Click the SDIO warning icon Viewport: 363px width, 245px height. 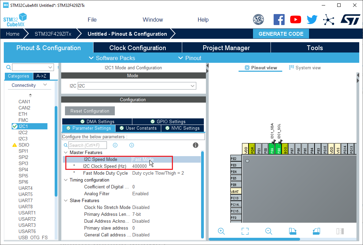[14, 145]
